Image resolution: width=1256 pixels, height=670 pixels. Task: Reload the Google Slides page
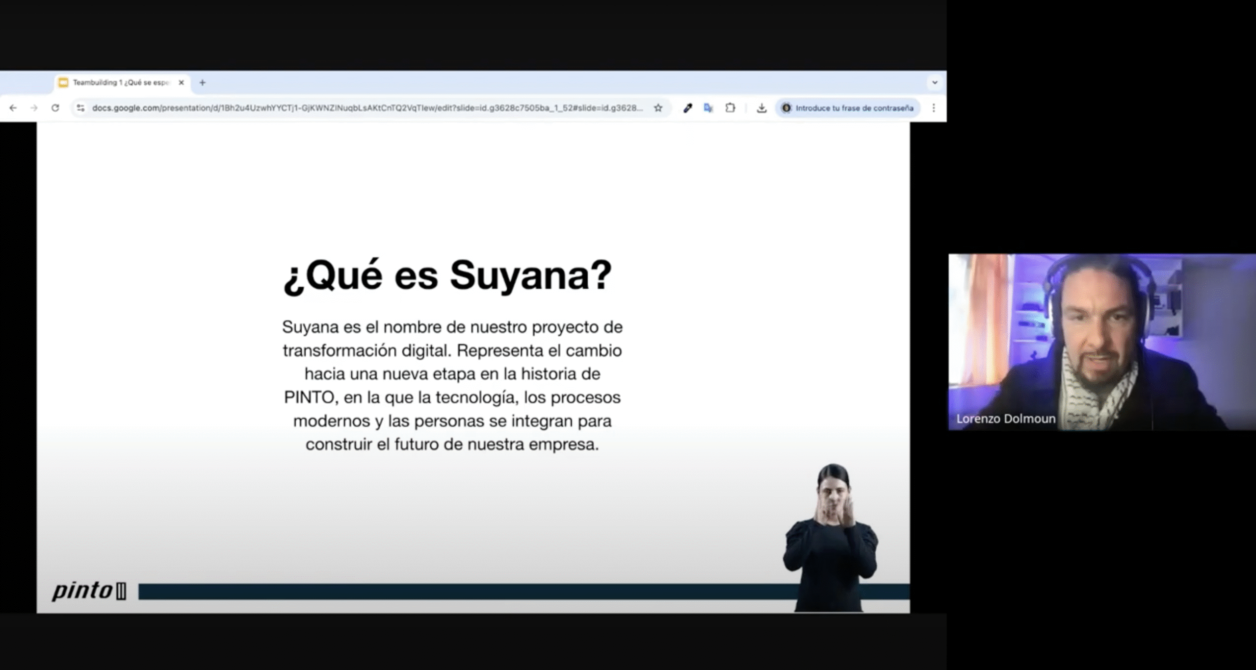pos(55,108)
